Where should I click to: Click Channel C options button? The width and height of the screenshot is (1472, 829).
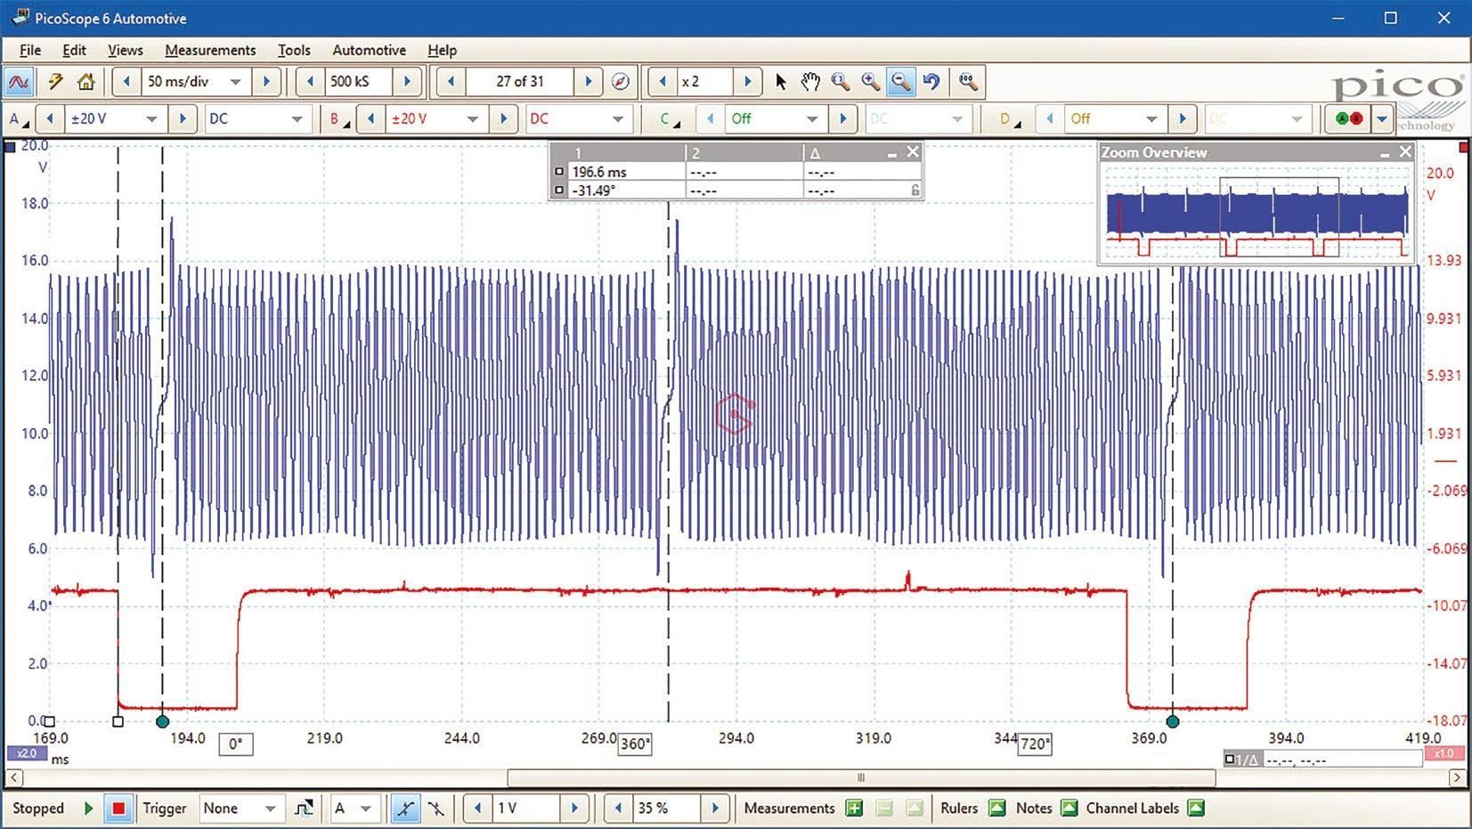tap(669, 118)
